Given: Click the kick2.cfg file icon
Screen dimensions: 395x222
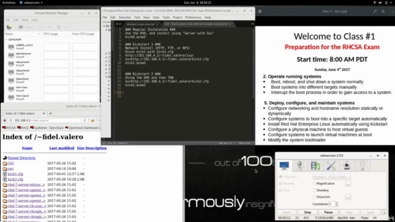Looking at the screenshot, I should pos(5,179).
